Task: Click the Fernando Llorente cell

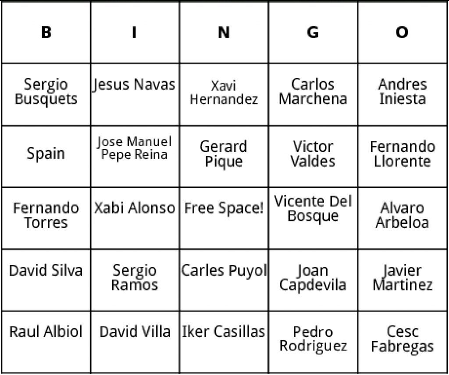Action: tap(402, 154)
